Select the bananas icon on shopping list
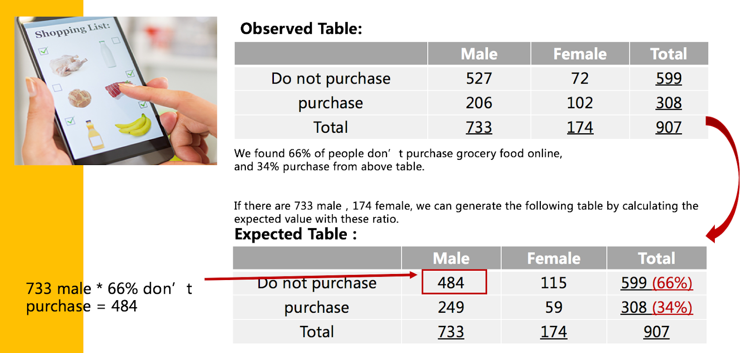This screenshot has height=353, width=748. (x=134, y=126)
